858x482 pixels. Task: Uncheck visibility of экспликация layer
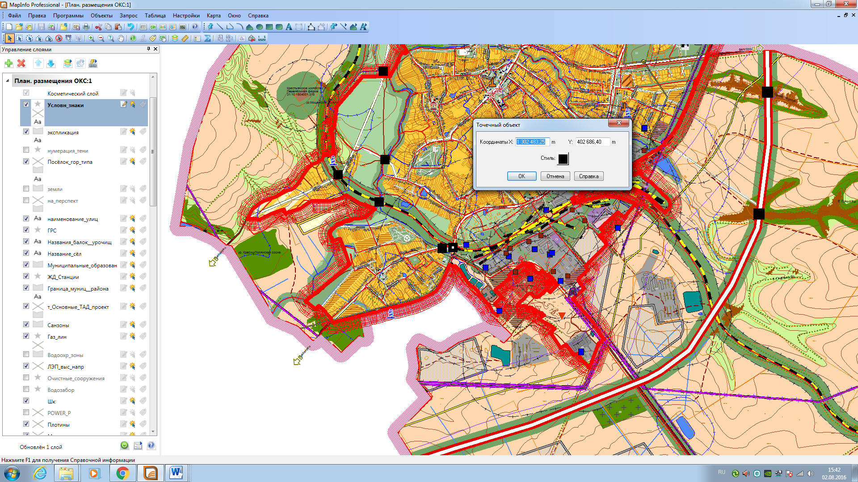tap(26, 132)
